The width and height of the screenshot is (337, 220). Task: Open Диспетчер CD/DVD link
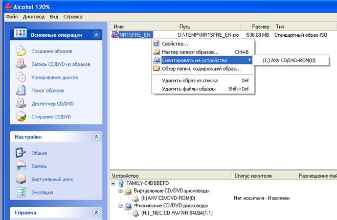coord(53,104)
